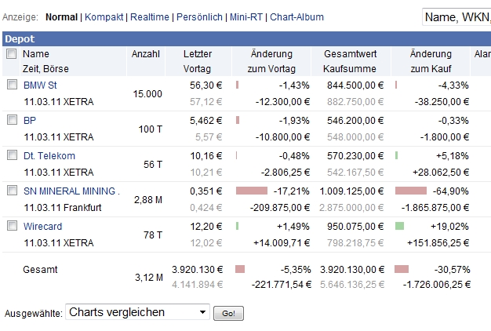491x331 pixels.
Task: Select the Mini-RT view
Action: pyautogui.click(x=245, y=16)
